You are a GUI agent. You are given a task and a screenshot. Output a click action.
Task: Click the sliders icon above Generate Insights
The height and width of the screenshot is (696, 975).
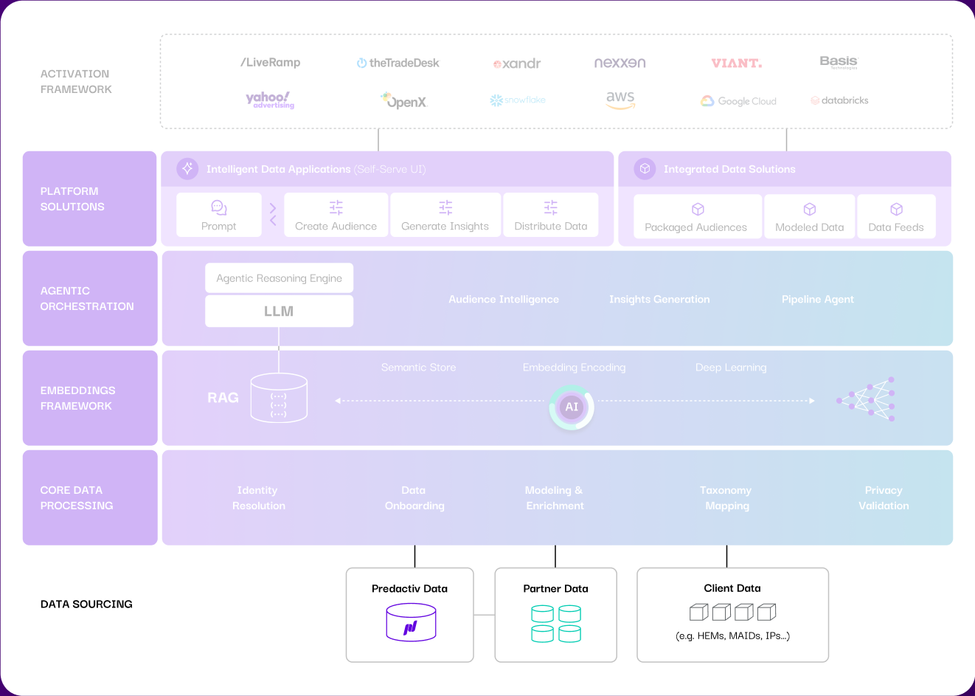[x=445, y=207]
